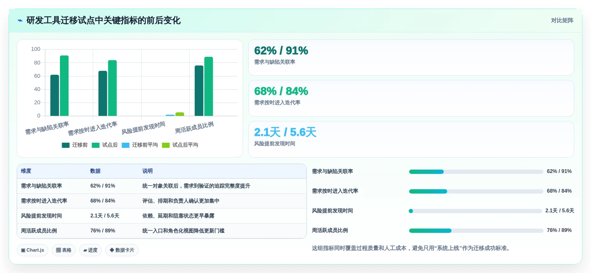Open the 62% / 91% 需求与缺陷关联率 card
Viewport: 591px width, 273px height.
(411, 58)
